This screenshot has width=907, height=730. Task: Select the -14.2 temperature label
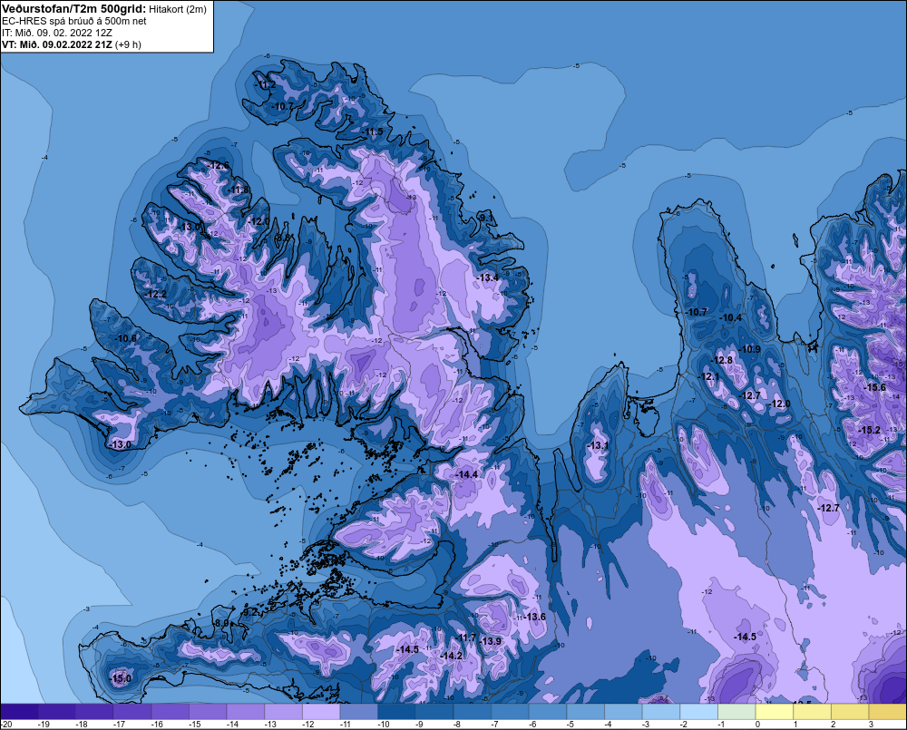tap(452, 656)
